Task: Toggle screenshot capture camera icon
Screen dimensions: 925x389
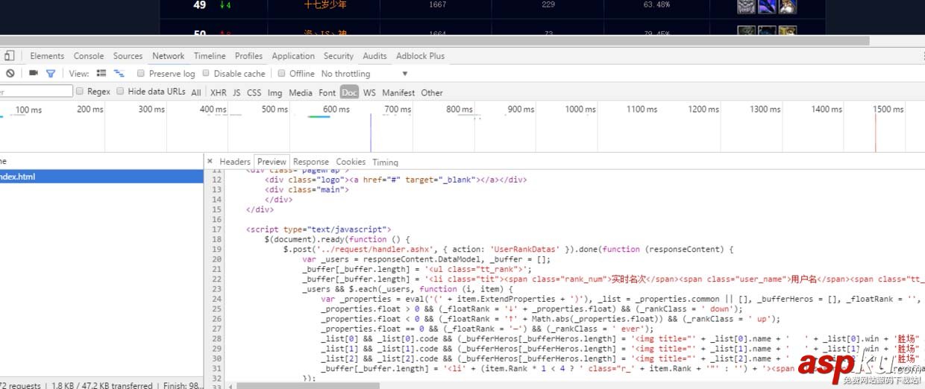Action: pyautogui.click(x=34, y=73)
